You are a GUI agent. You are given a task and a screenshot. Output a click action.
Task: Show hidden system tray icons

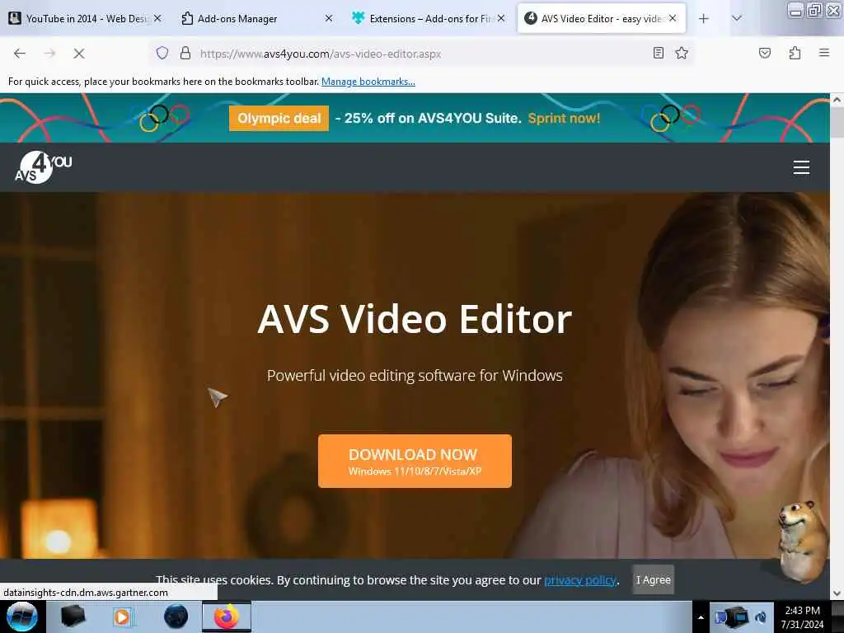click(x=701, y=617)
